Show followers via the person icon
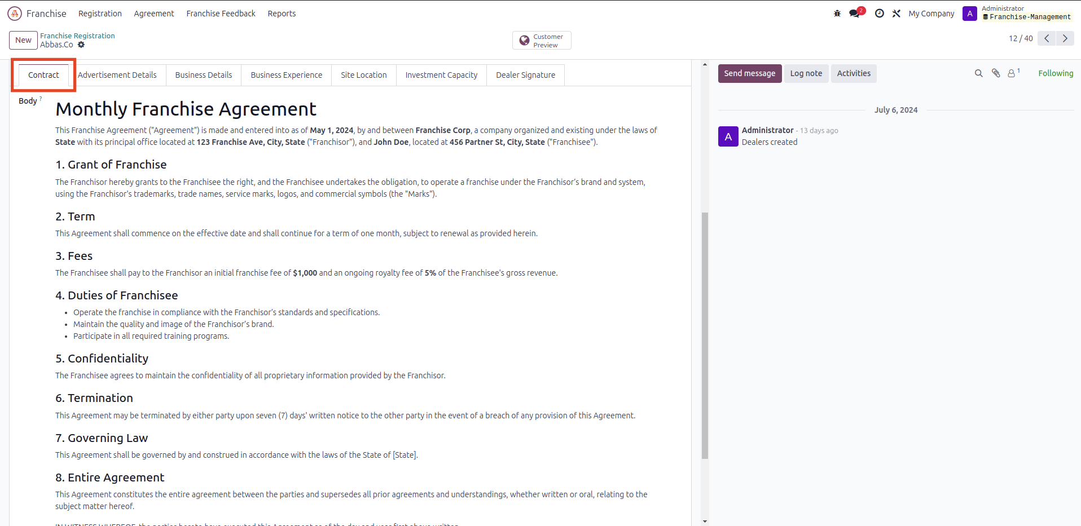Screen dimensions: 1081x526 point(1012,73)
